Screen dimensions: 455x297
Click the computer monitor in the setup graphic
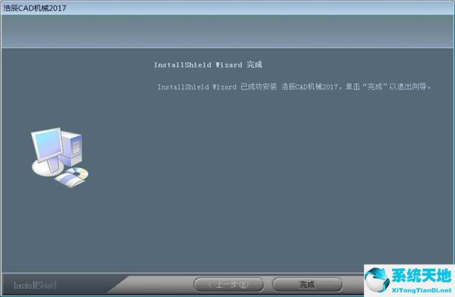point(47,145)
